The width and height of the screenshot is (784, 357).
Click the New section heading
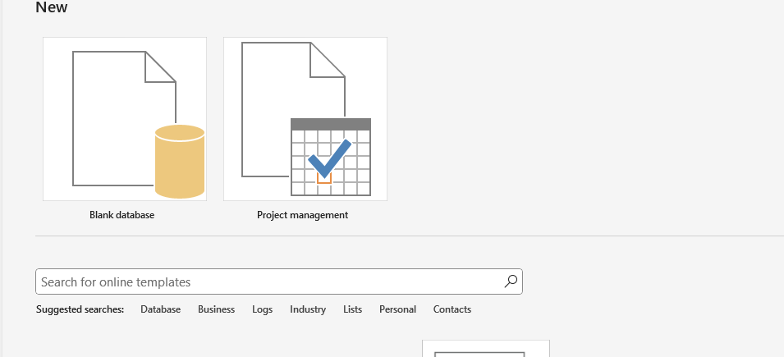tap(52, 7)
